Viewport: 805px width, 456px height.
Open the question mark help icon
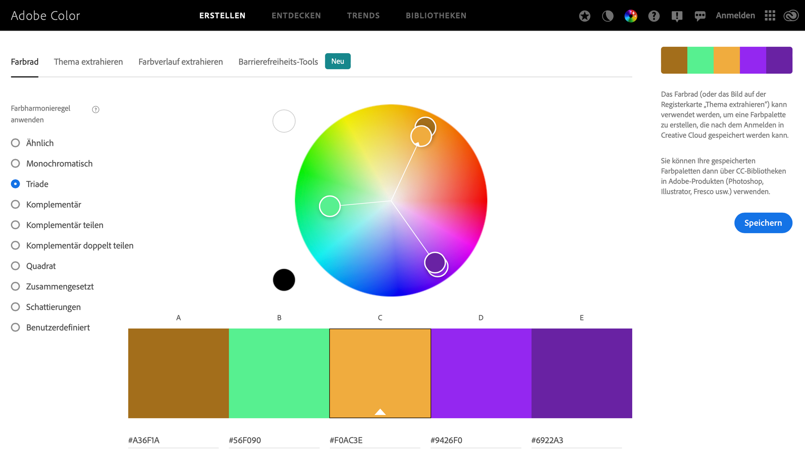654,16
